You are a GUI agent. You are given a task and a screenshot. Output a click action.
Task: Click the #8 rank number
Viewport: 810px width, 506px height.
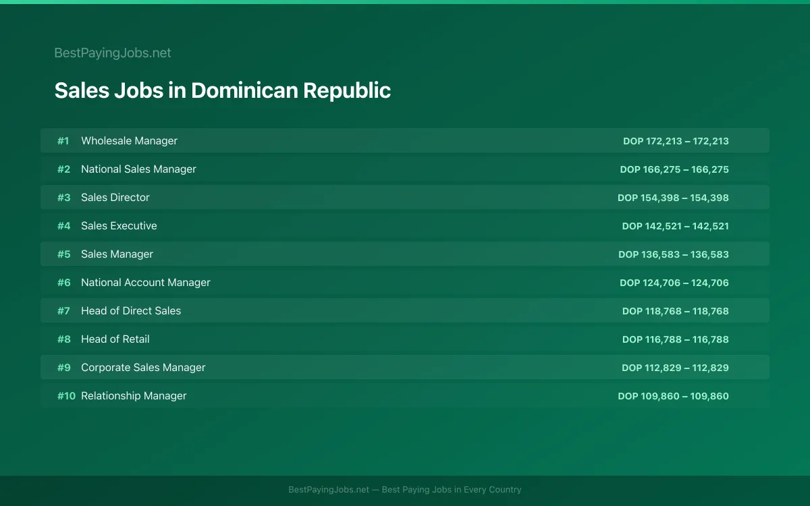pyautogui.click(x=63, y=339)
